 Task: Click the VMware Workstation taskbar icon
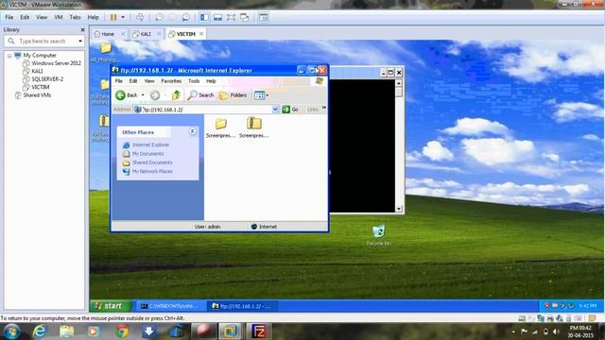click(230, 331)
